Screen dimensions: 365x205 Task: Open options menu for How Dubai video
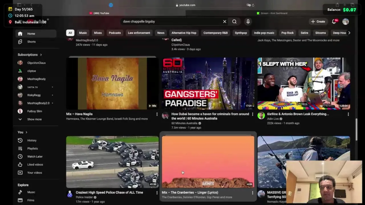click(252, 114)
